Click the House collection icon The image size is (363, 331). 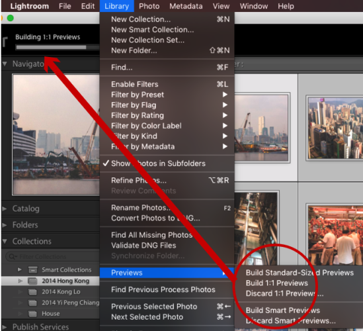[x=32, y=314]
